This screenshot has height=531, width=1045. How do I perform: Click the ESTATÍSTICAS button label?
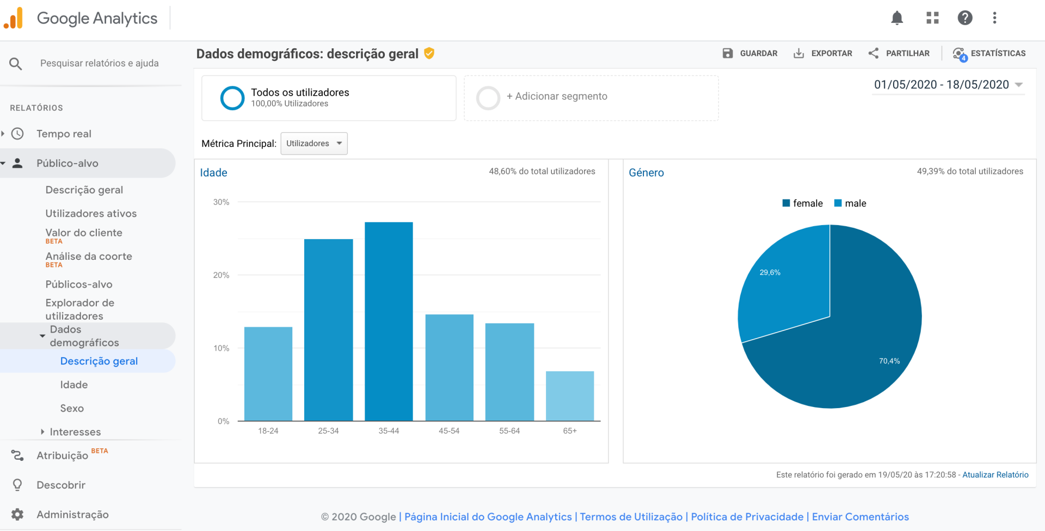point(998,53)
